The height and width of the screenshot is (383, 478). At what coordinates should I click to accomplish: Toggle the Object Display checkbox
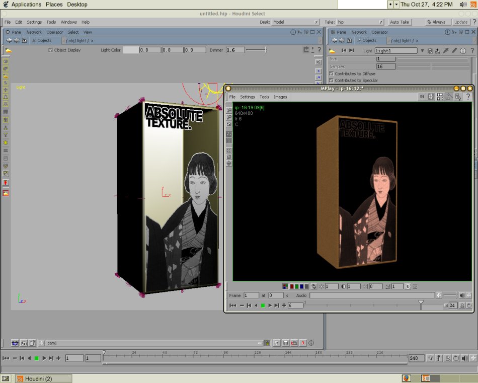[51, 50]
